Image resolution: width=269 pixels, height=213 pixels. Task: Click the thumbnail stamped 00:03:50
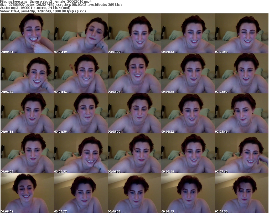(242, 73)
